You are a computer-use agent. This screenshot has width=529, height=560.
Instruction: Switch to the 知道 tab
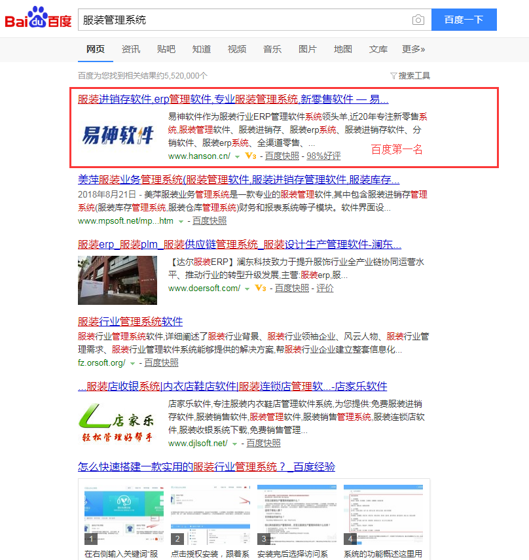click(202, 49)
